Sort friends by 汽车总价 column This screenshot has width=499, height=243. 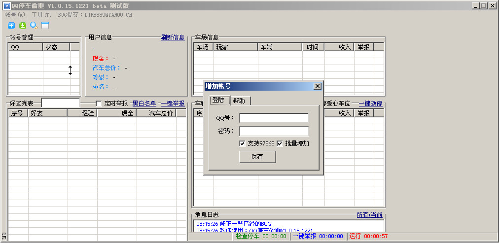coord(157,113)
